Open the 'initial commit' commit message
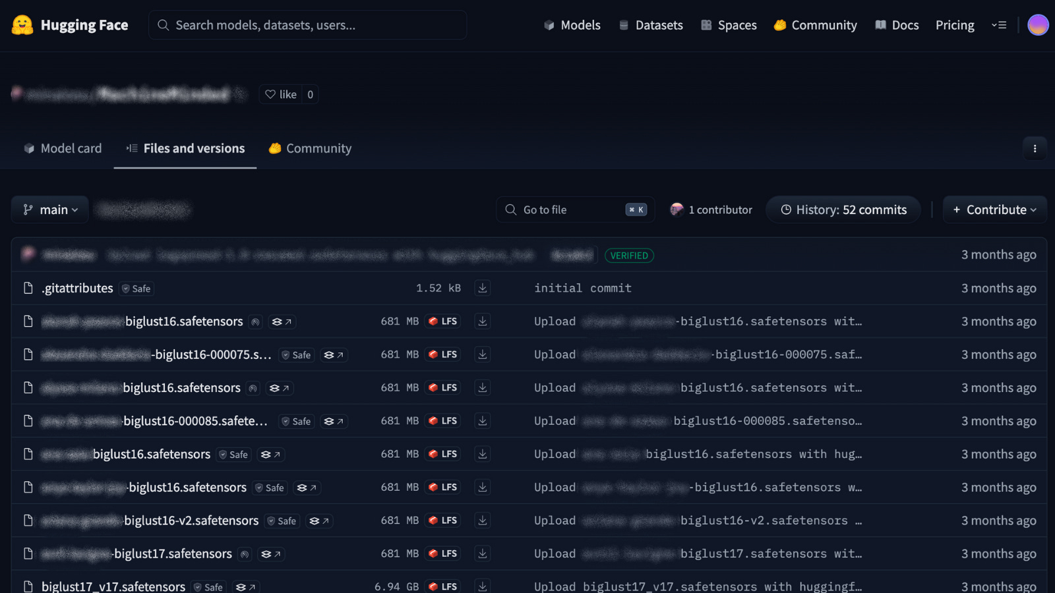1055x593 pixels. 583,288
